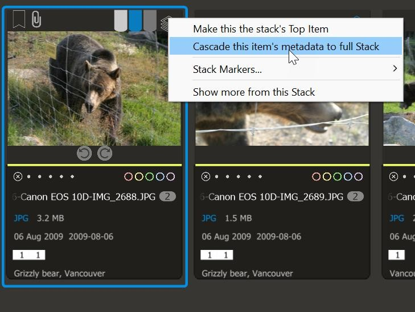The width and height of the screenshot is (415, 312).
Task: Apply purple color label to IMG_2688
Action: pyautogui.click(x=170, y=176)
